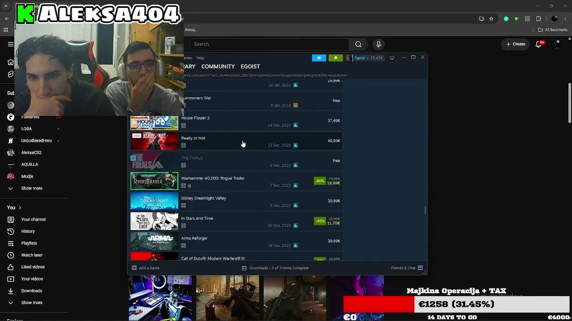Click the Your channel person icon

pos(11,219)
